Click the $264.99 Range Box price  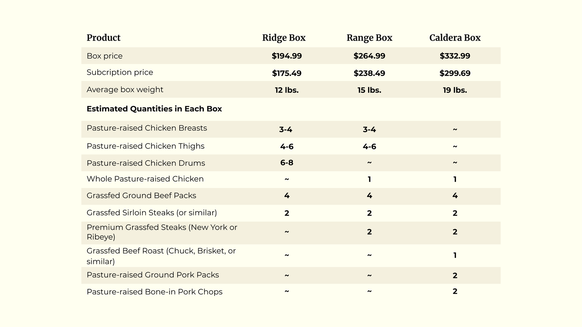coord(369,56)
